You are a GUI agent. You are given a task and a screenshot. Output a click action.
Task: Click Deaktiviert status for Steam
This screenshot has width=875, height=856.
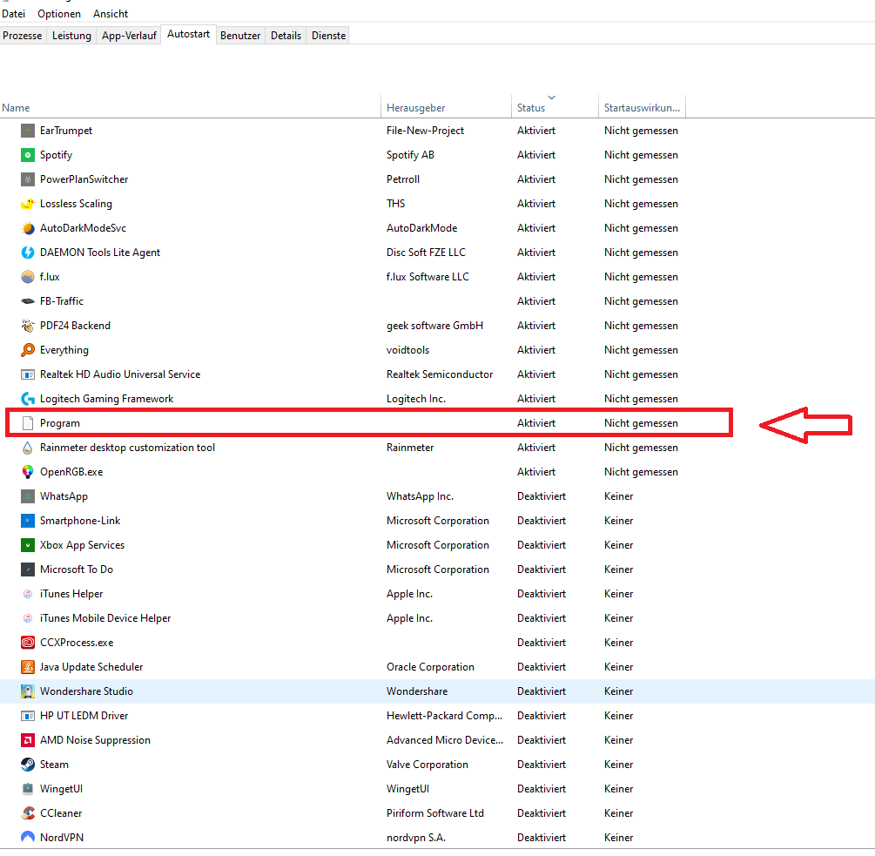[x=542, y=765]
